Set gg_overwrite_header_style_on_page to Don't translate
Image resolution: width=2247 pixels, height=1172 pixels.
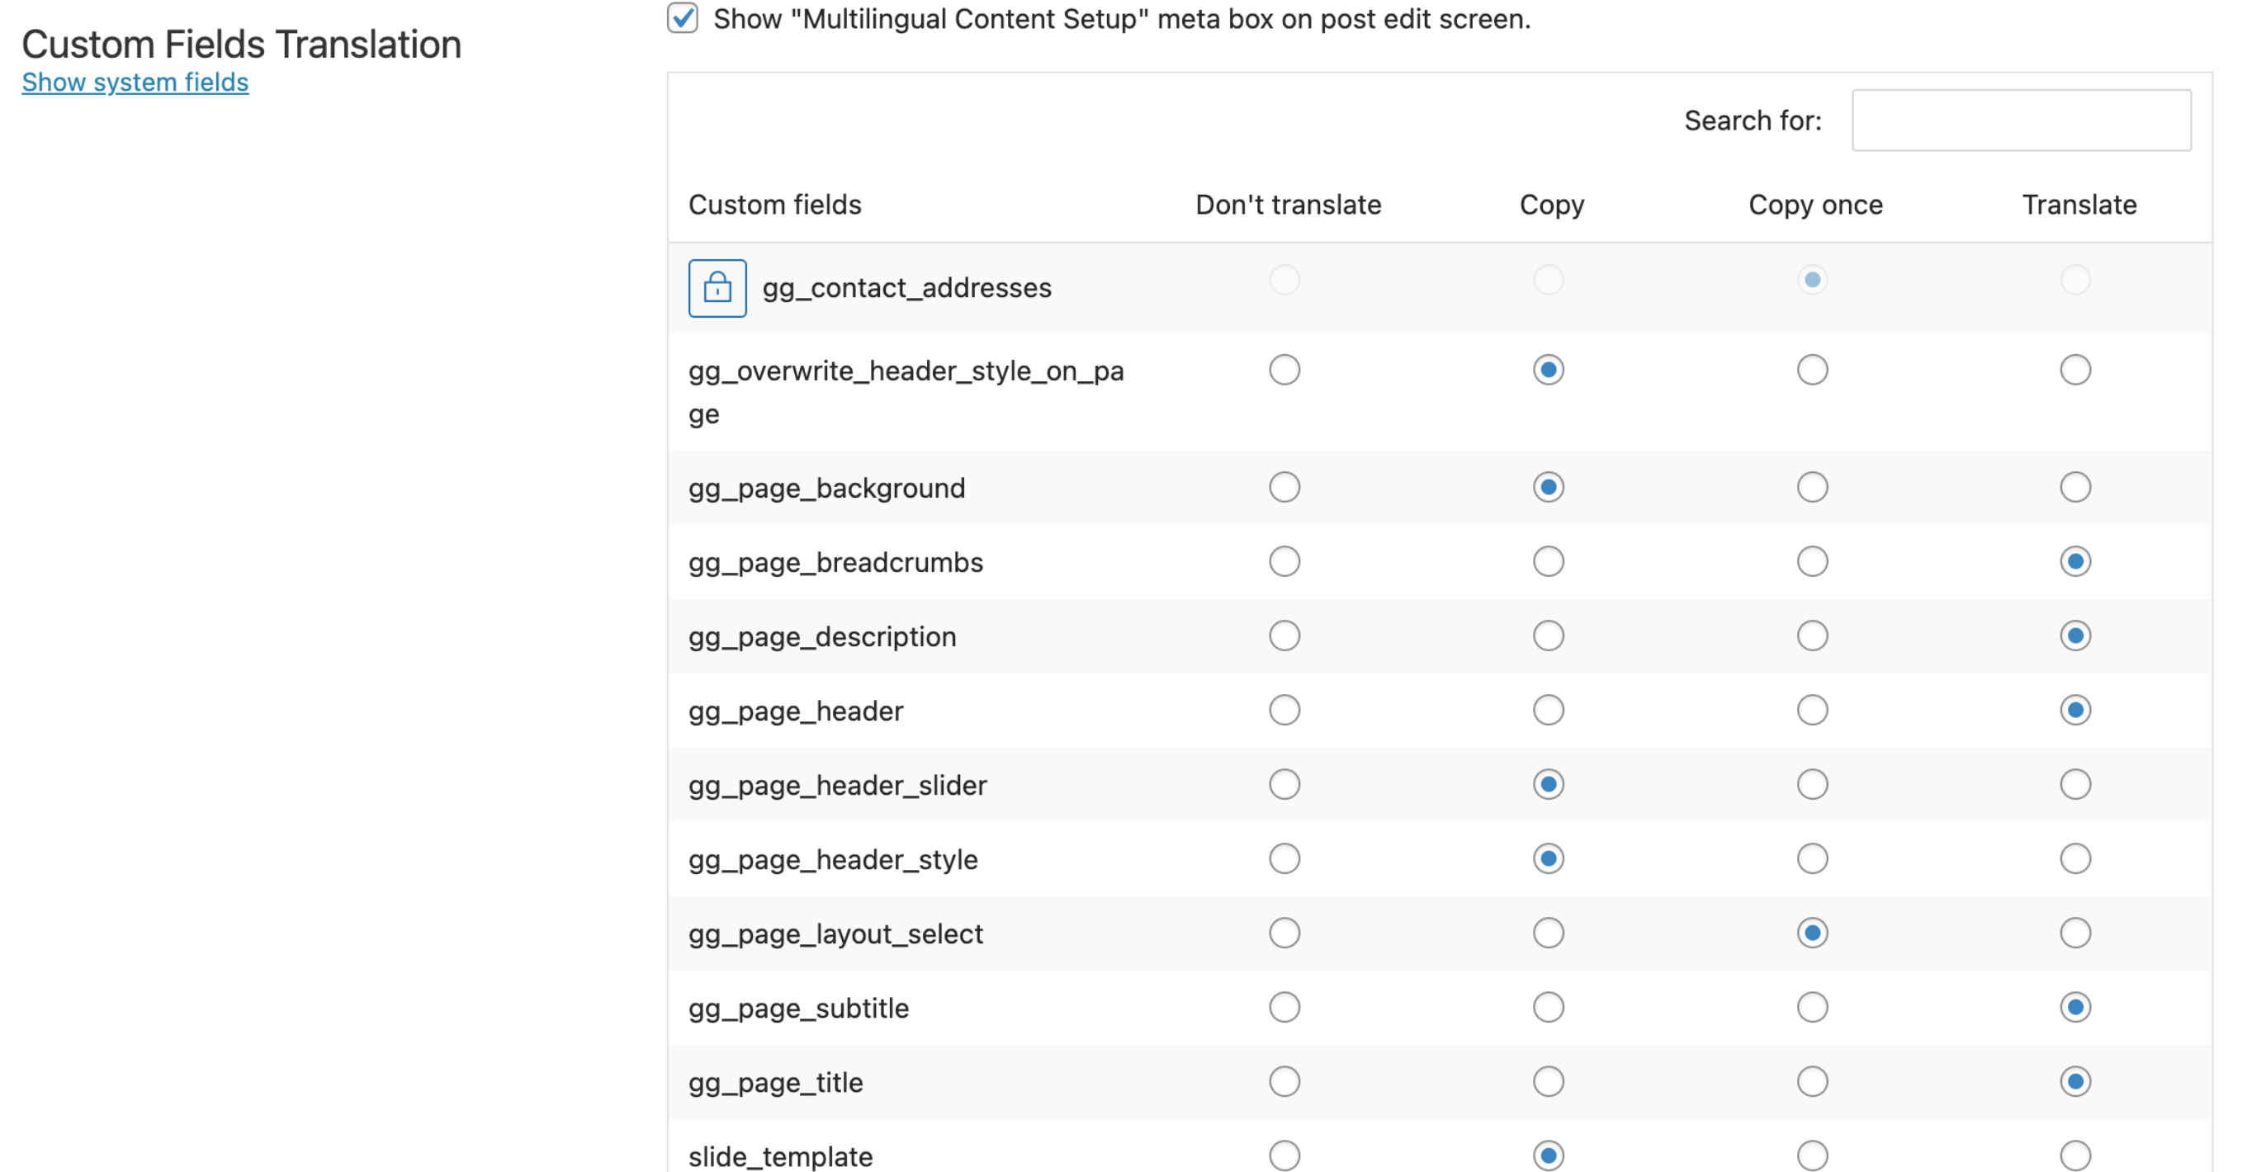tap(1284, 370)
